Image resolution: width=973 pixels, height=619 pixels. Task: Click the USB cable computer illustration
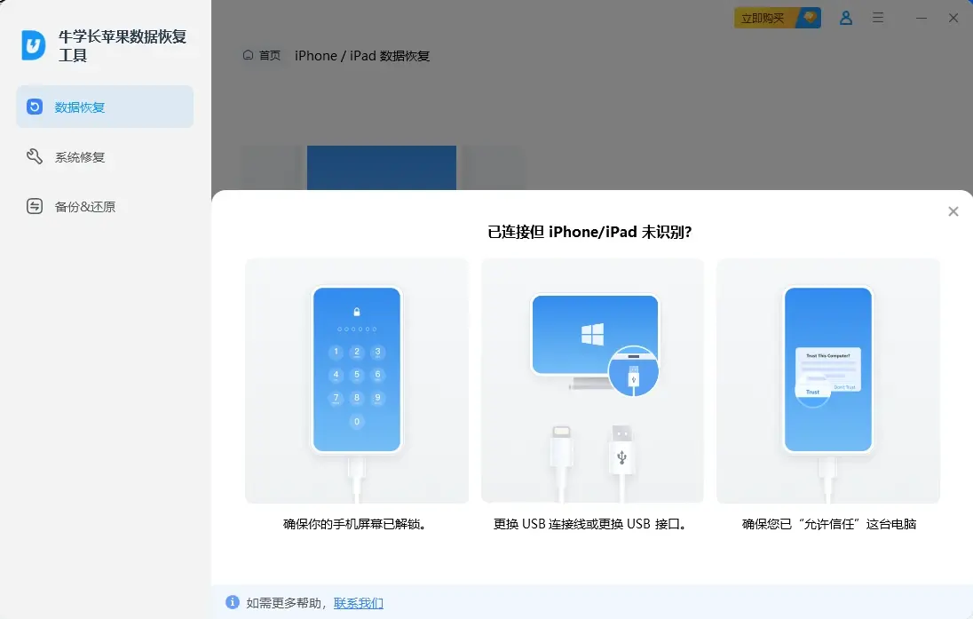(x=593, y=381)
